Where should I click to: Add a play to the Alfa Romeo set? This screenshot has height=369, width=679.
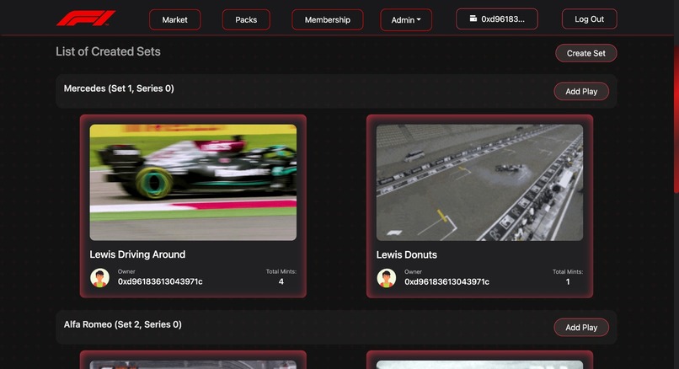pyautogui.click(x=581, y=328)
